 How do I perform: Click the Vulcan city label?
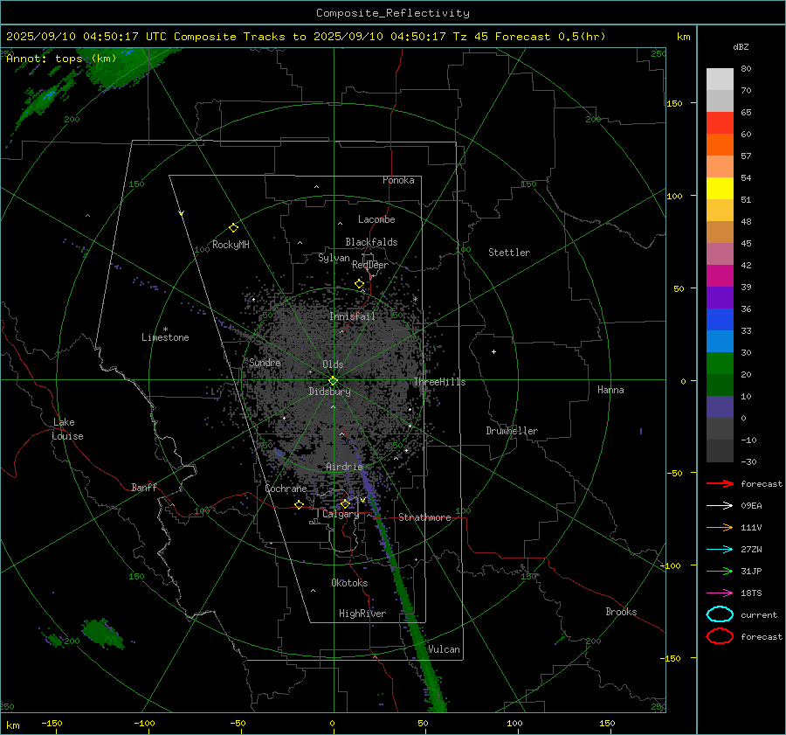click(444, 649)
